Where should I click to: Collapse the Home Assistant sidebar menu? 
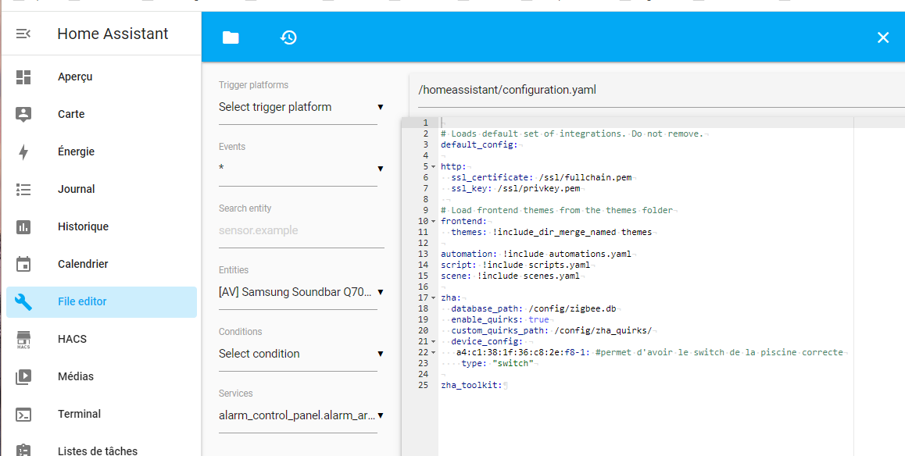point(23,34)
